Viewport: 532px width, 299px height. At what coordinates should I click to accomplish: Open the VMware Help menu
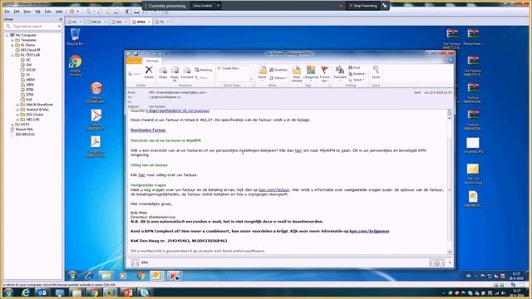59,12
